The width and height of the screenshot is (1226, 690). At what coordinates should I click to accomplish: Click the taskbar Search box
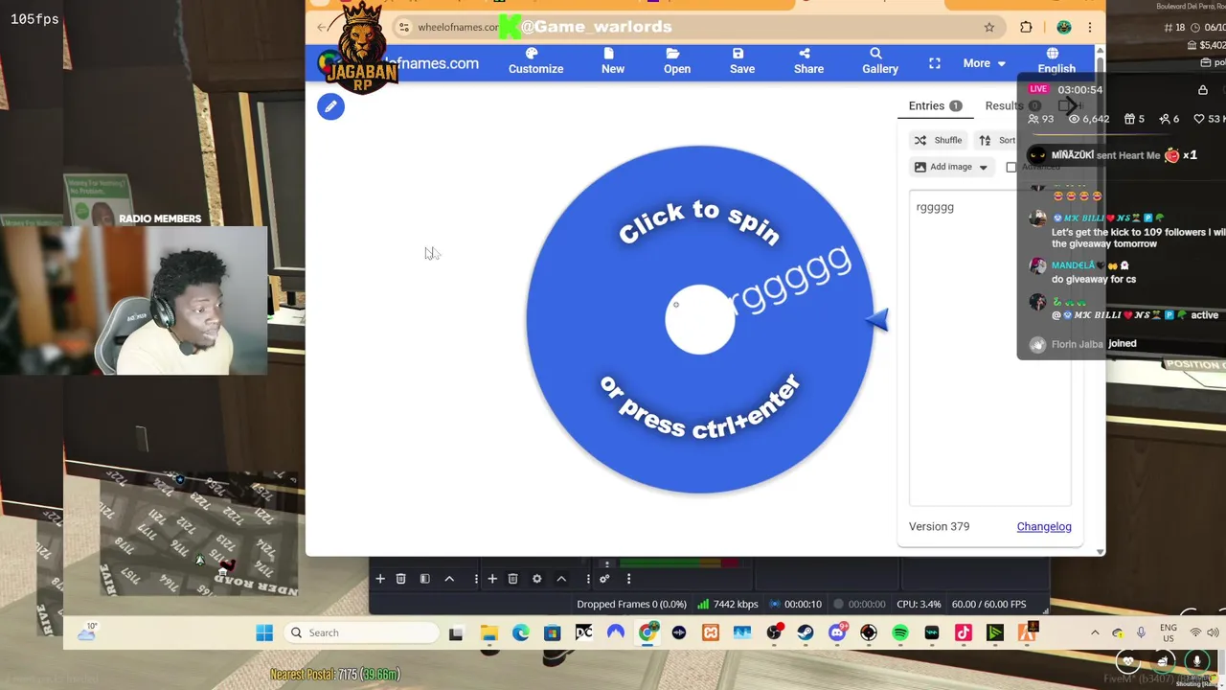click(362, 632)
